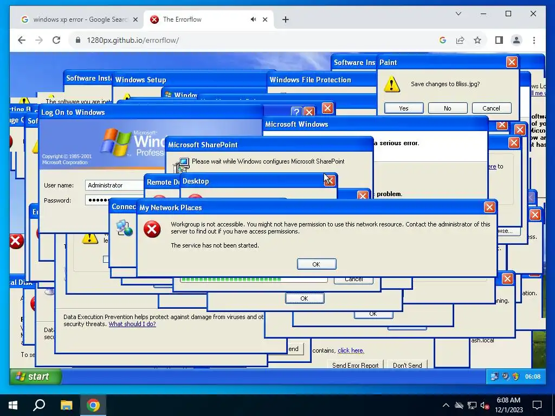
Task: Confirm OK in the My Network Places dialog
Action: (x=317, y=264)
